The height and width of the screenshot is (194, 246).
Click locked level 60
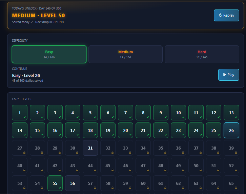coord(143,183)
